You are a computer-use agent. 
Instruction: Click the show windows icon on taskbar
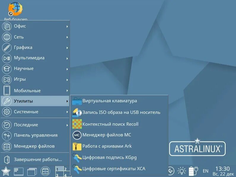[x=32, y=172]
